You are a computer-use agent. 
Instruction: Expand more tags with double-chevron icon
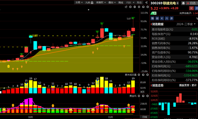point(197,18)
